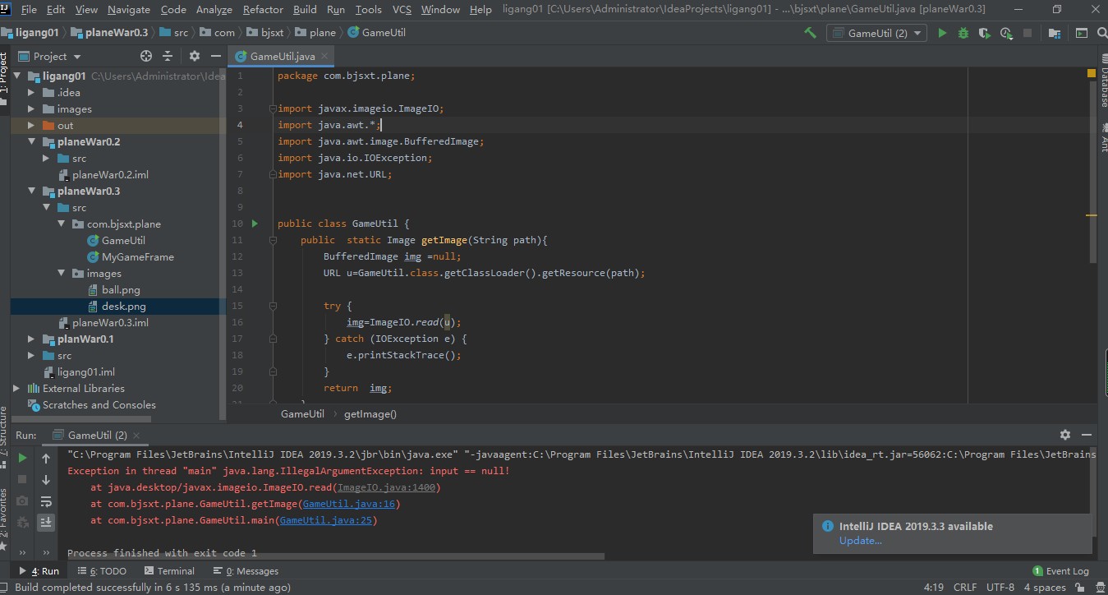
Task: Open the File menu
Action: pos(28,10)
